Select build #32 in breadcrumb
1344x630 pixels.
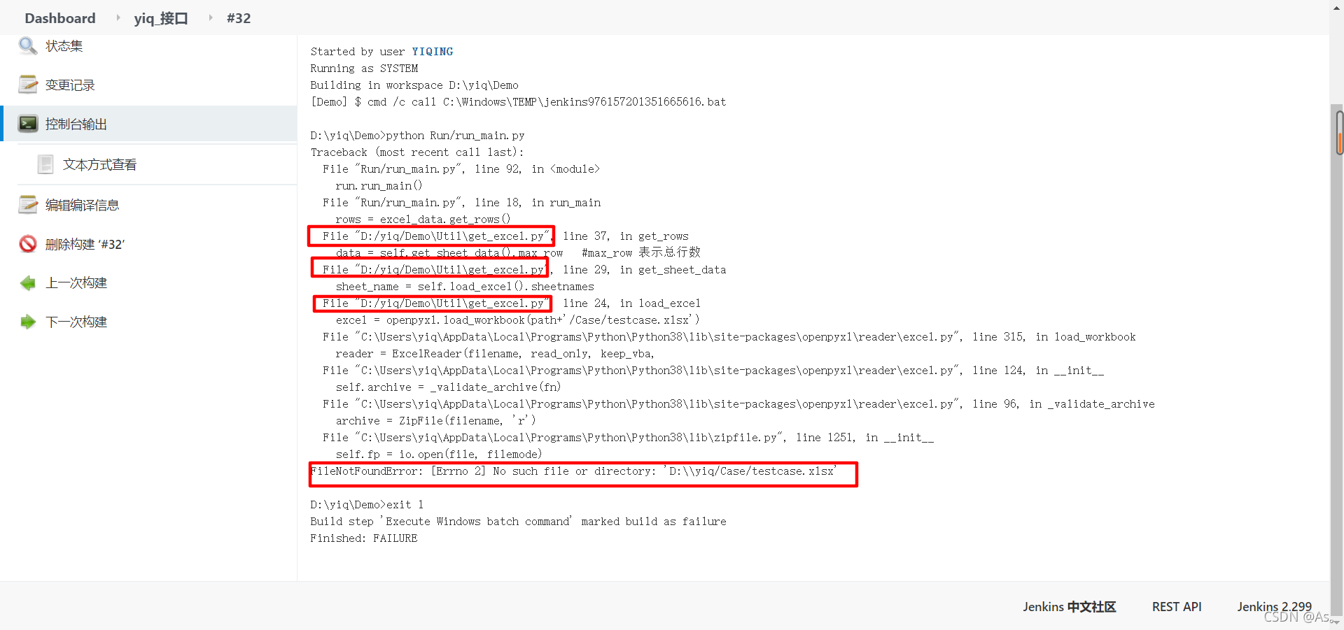pos(239,18)
